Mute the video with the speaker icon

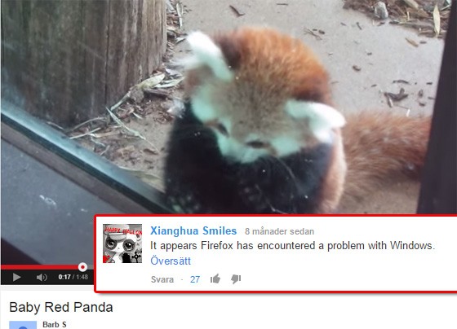coord(42,277)
